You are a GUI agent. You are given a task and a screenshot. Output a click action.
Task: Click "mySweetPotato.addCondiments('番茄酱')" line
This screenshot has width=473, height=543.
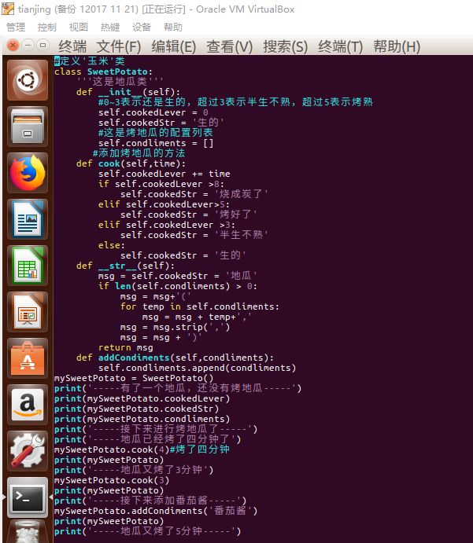(x=156, y=511)
